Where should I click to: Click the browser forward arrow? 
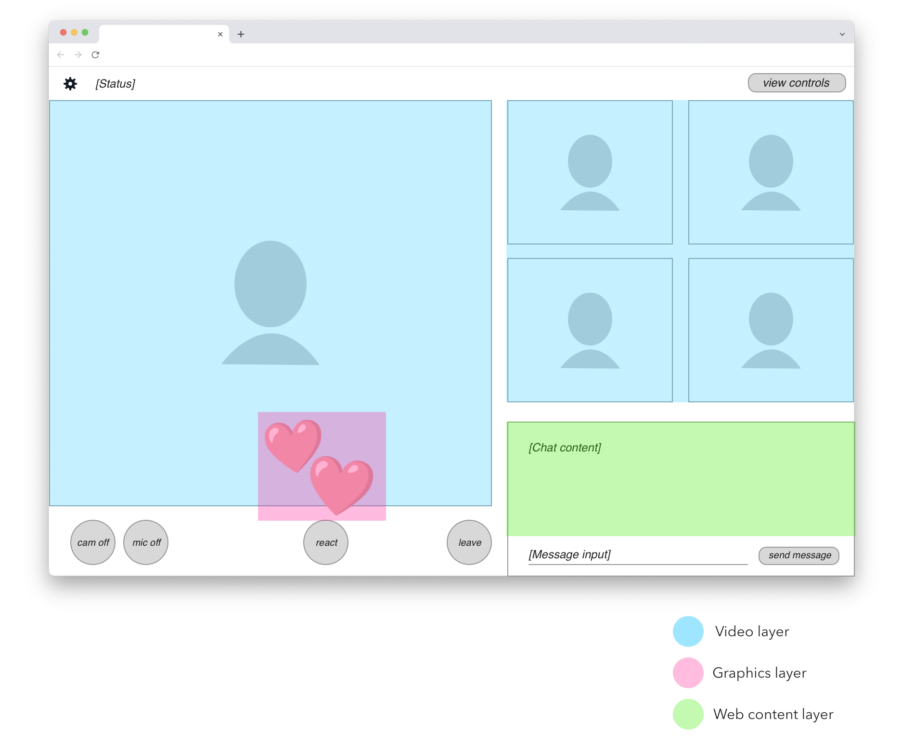coord(78,55)
